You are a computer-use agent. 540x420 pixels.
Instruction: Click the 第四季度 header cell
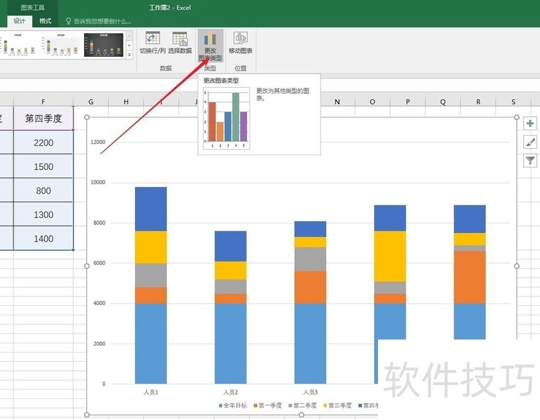(43, 118)
